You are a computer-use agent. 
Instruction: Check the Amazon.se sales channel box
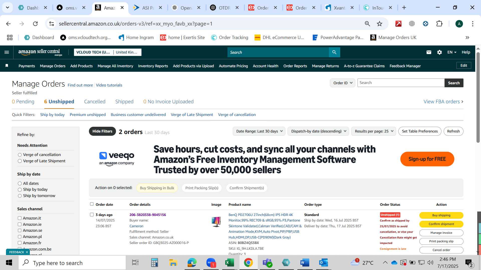20,230
